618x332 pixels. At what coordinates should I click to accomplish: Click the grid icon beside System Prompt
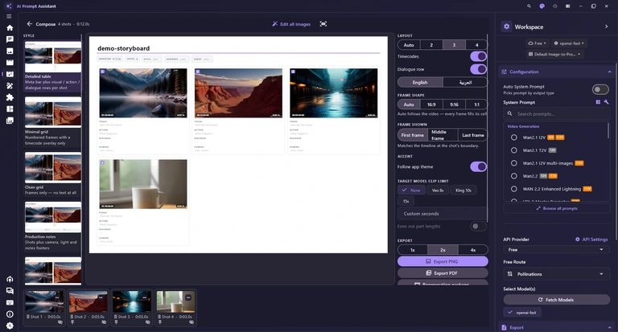[598, 102]
